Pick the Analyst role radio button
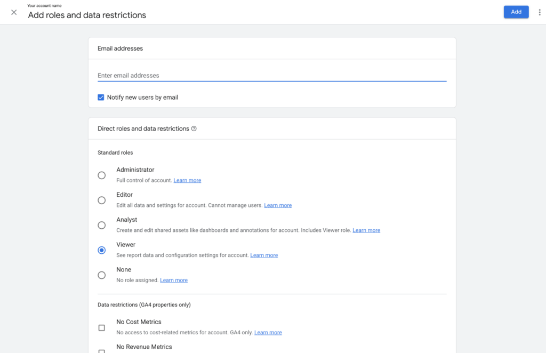Screen dimensions: 546x353 (x=101, y=226)
